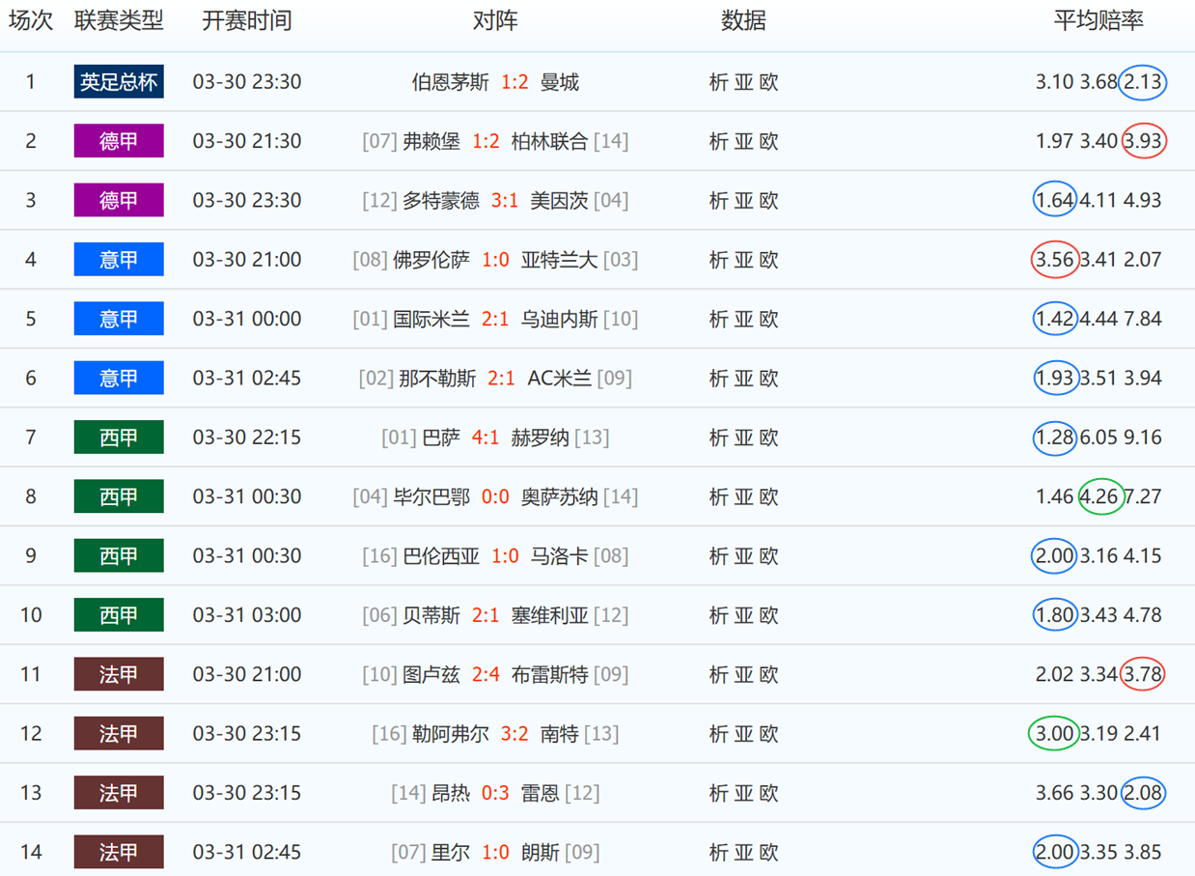1195x876 pixels.
Task: Click team name 佛罗伦萨
Action: [x=431, y=260]
